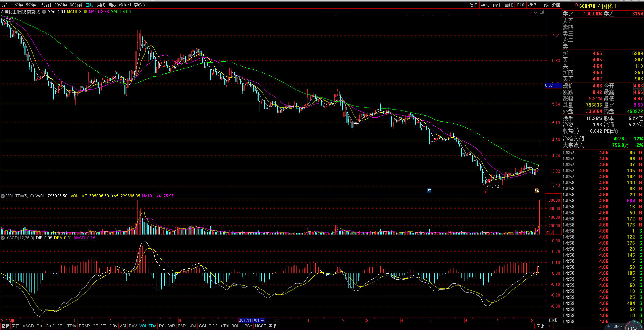Switch to the 周线 weekly chart tab
644x330 pixels.
(x=101, y=5)
